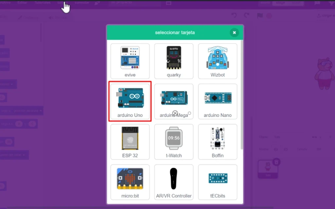335x209 pixels.
Task: Pick the ESP 32 board
Action: pyautogui.click(x=130, y=142)
